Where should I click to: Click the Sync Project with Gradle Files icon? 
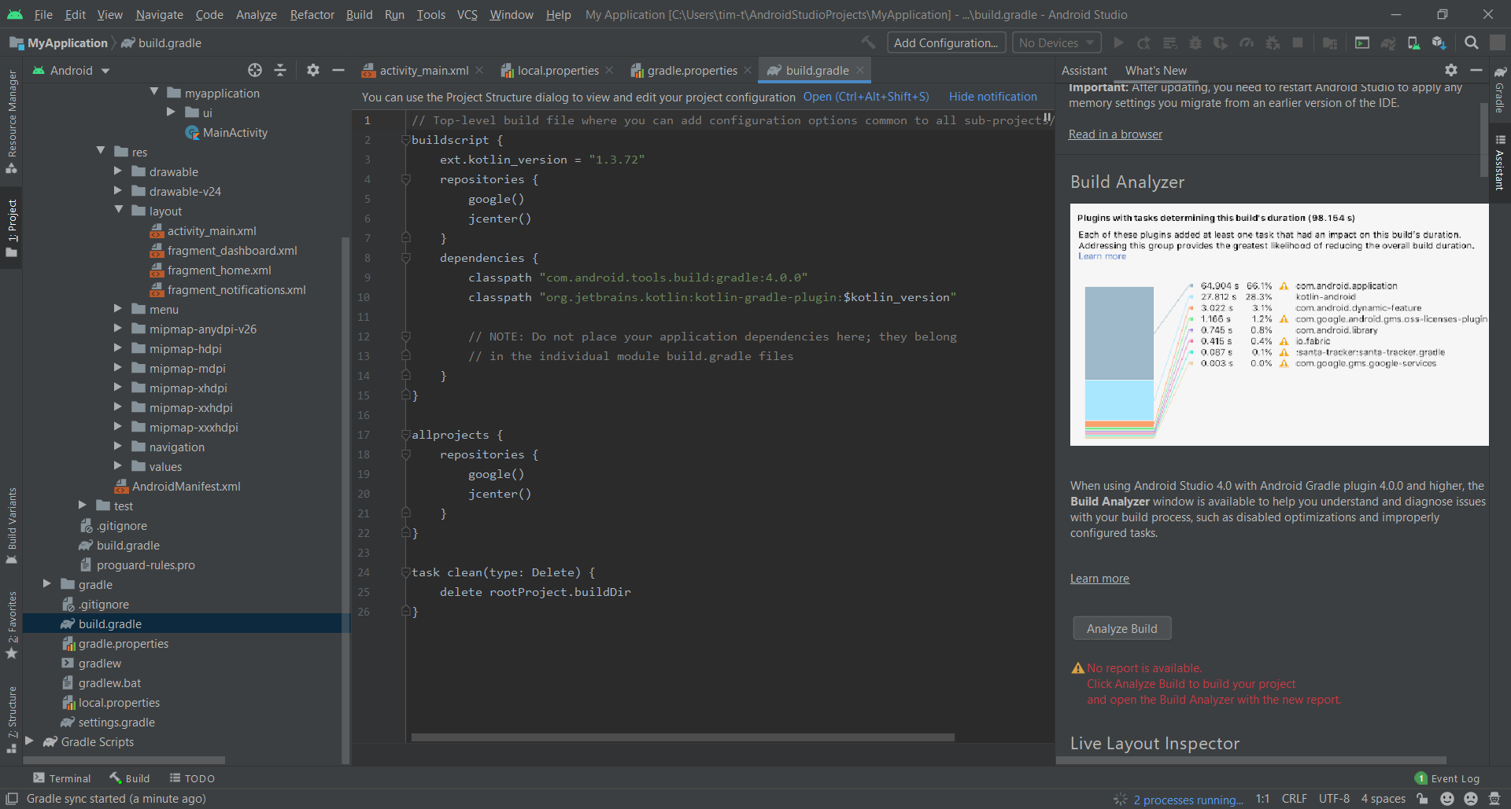[1388, 43]
